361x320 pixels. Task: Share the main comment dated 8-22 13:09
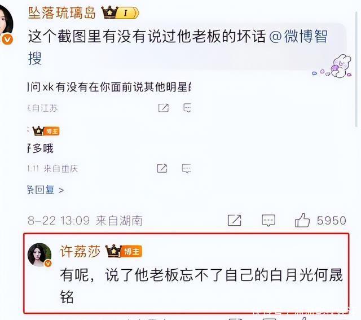(235, 221)
